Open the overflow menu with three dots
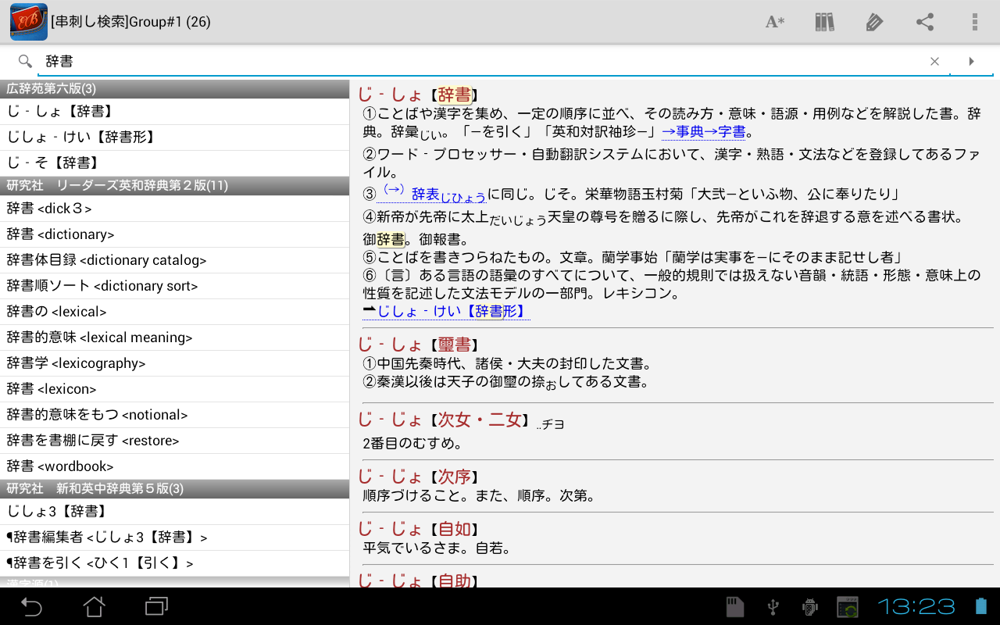The height and width of the screenshot is (625, 1000). tap(975, 22)
